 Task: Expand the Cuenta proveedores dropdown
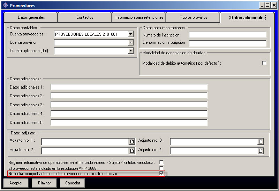click(x=131, y=34)
